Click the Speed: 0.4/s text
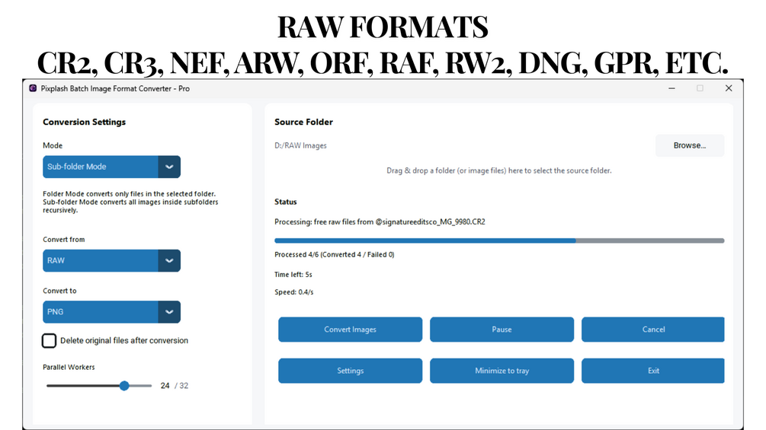Image resolution: width=766 pixels, height=430 pixels. click(294, 292)
